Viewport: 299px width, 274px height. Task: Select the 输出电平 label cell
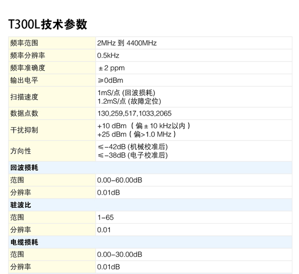24,80
